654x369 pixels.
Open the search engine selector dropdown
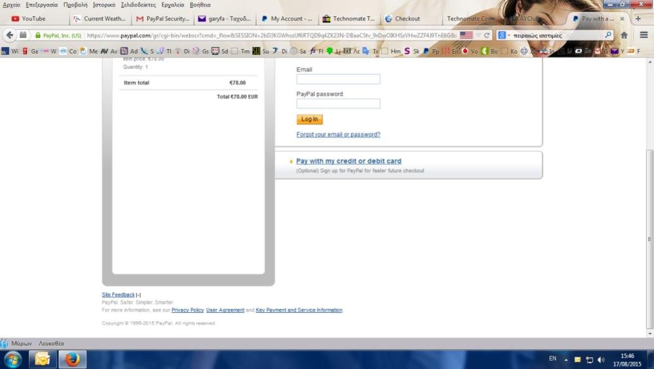pyautogui.click(x=504, y=35)
